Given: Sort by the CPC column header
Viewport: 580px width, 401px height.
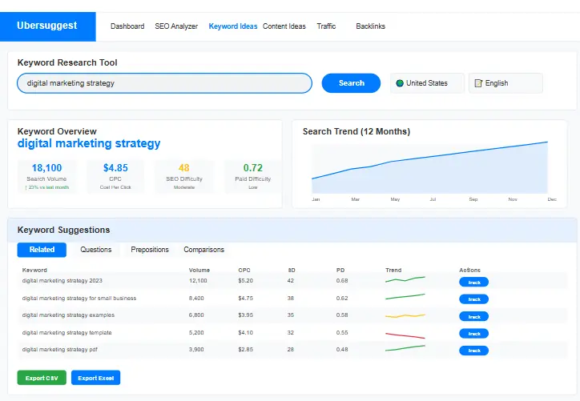Looking at the screenshot, I should click(x=244, y=271).
